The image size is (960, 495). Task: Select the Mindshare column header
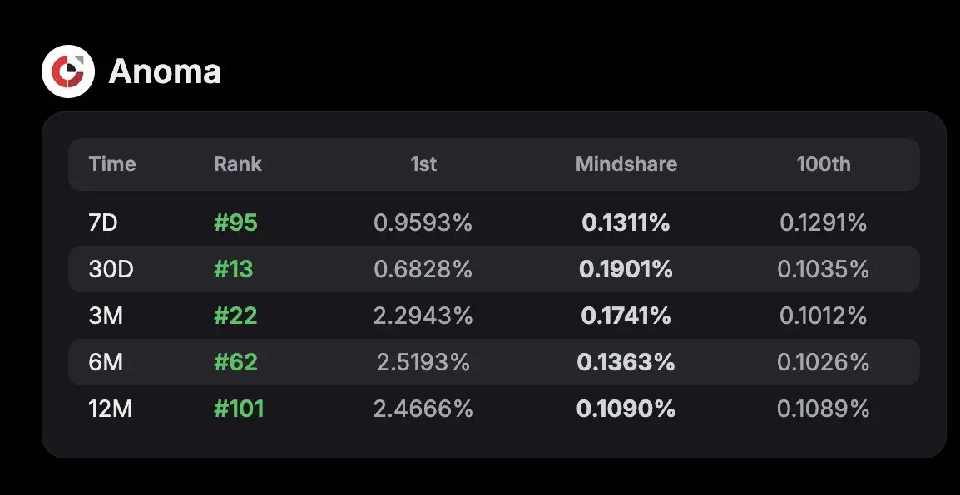click(626, 164)
